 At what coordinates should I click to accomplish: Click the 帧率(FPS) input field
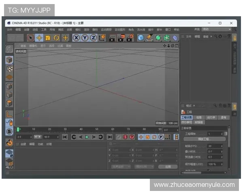215,145
